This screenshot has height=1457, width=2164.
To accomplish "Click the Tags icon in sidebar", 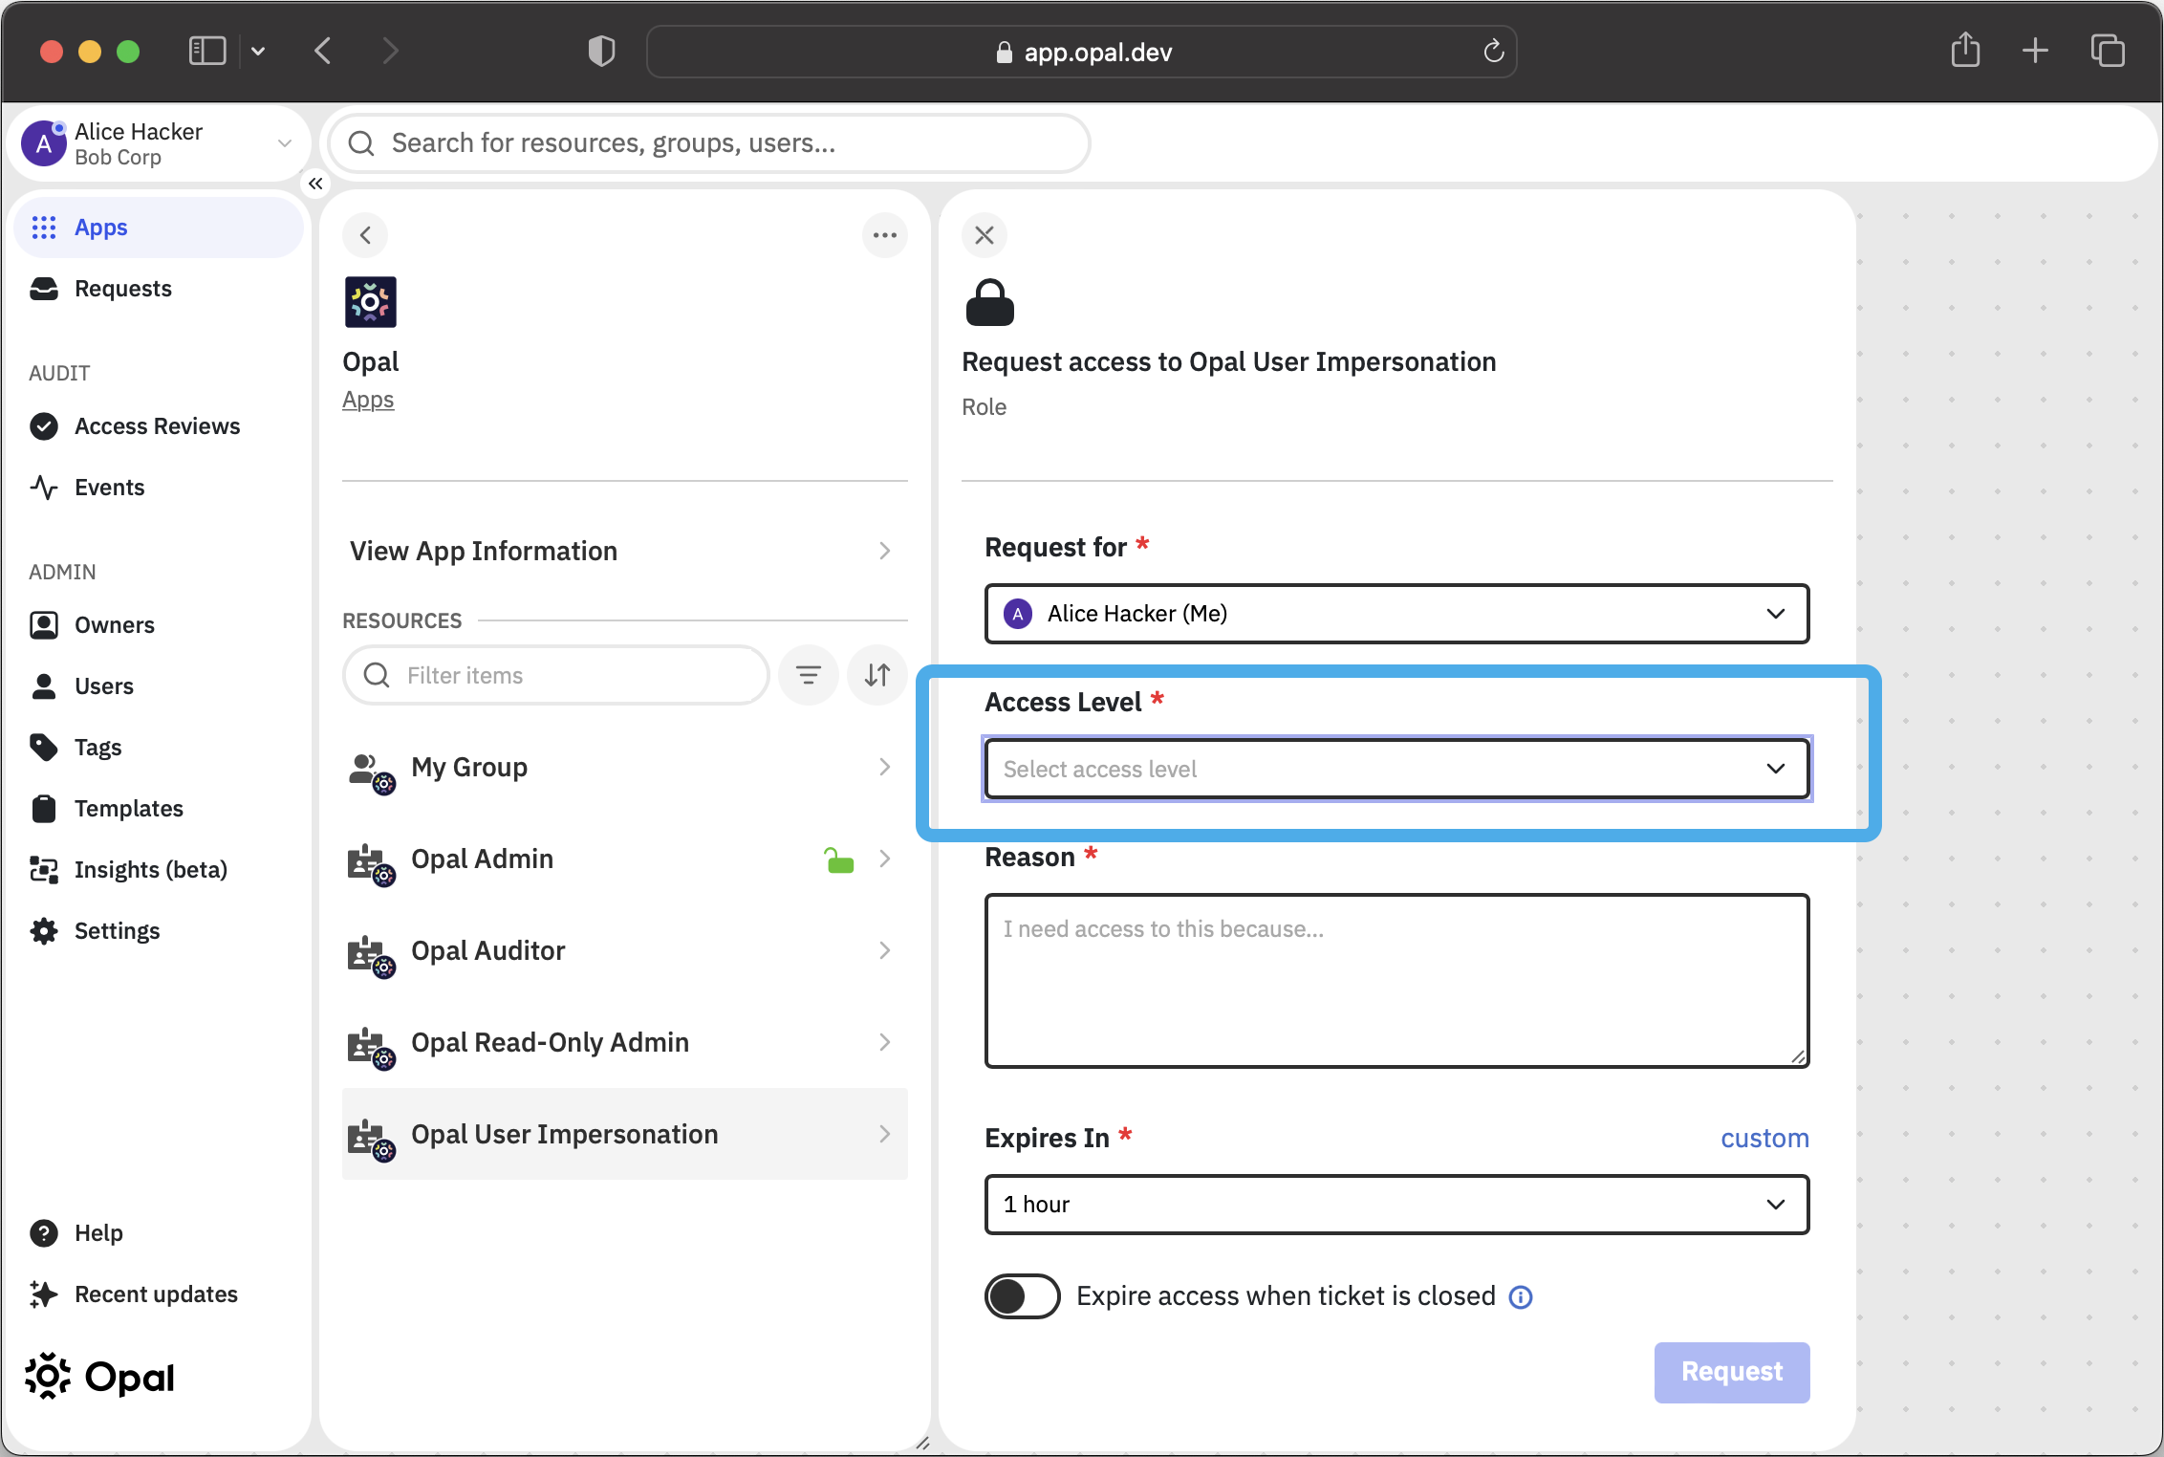I will point(44,748).
